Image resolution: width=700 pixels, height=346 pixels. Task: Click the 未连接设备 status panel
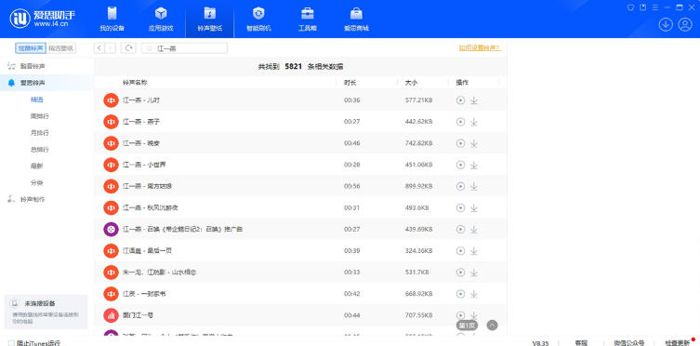coord(46,312)
